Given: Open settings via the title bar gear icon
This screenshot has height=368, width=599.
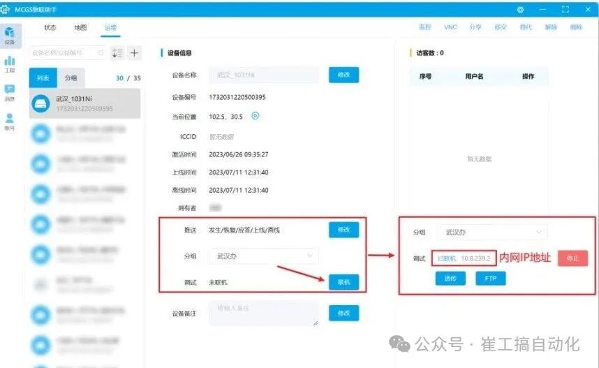Looking at the screenshot, I should tap(520, 10).
